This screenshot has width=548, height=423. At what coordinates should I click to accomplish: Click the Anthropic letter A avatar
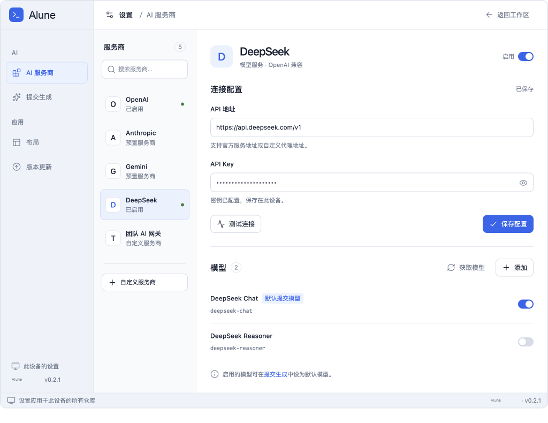(113, 138)
